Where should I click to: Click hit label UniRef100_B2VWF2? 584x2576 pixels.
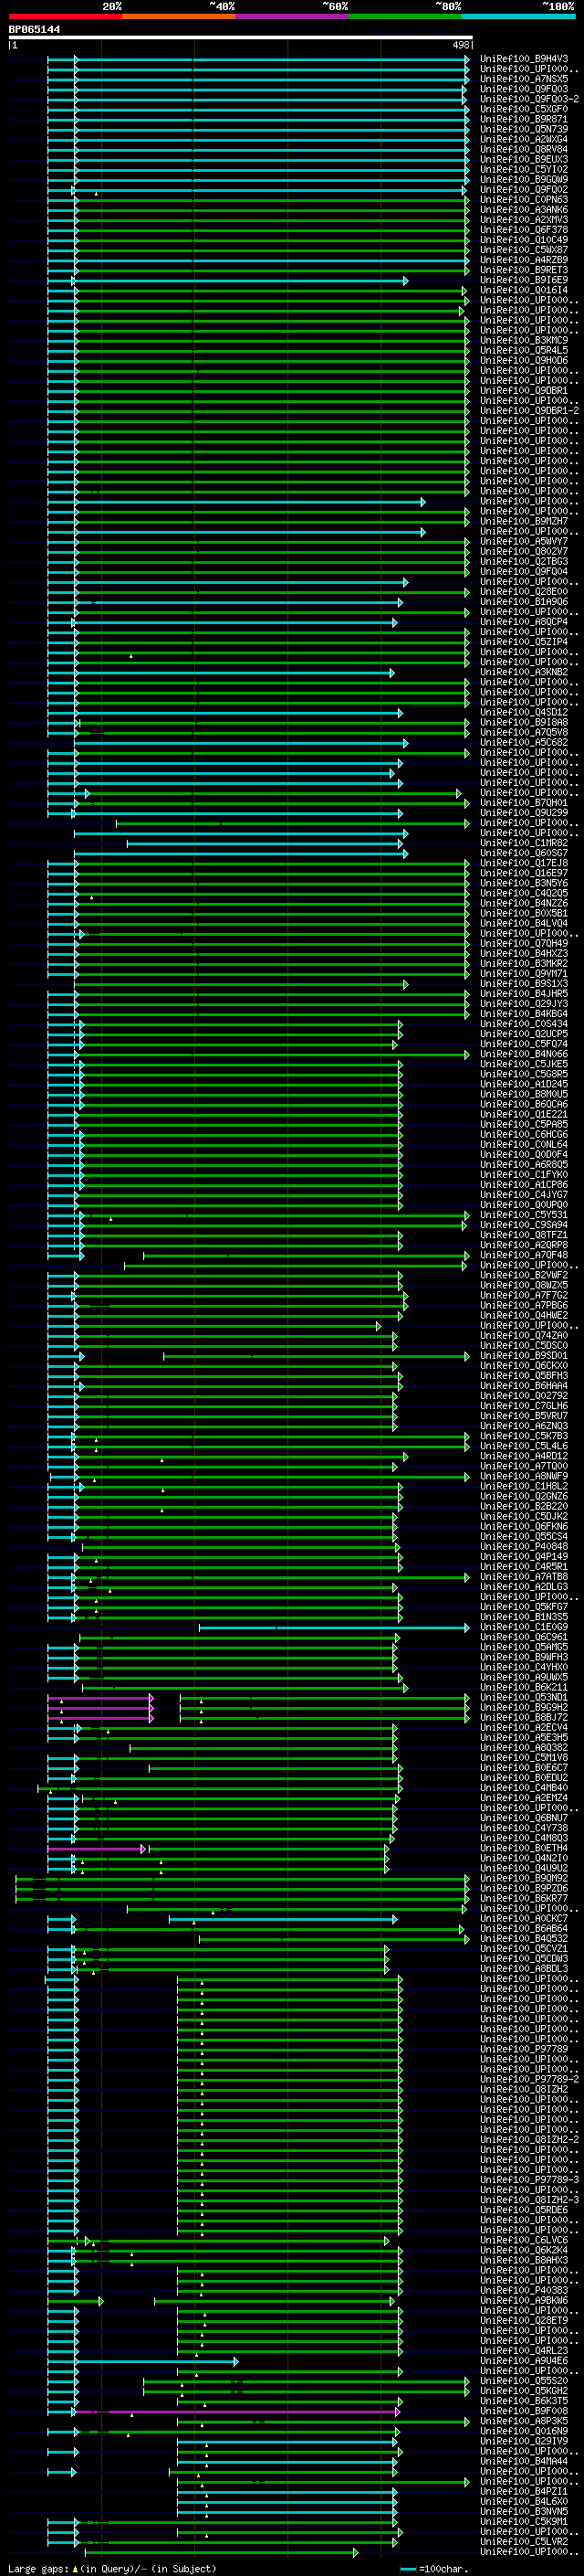pos(524,1275)
